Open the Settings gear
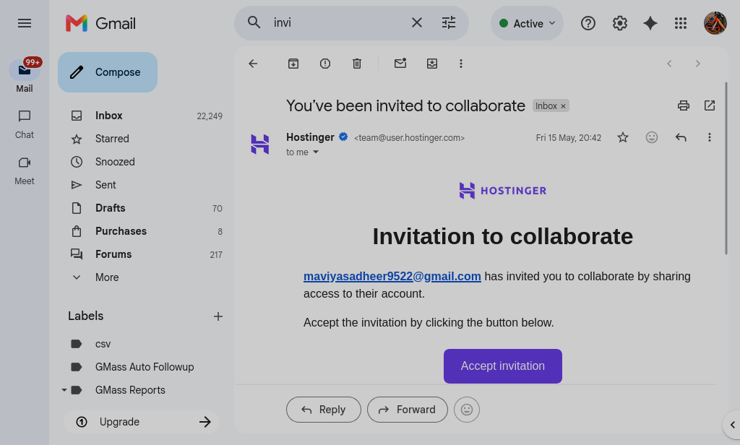Screen dimensions: 740x445 coord(619,23)
